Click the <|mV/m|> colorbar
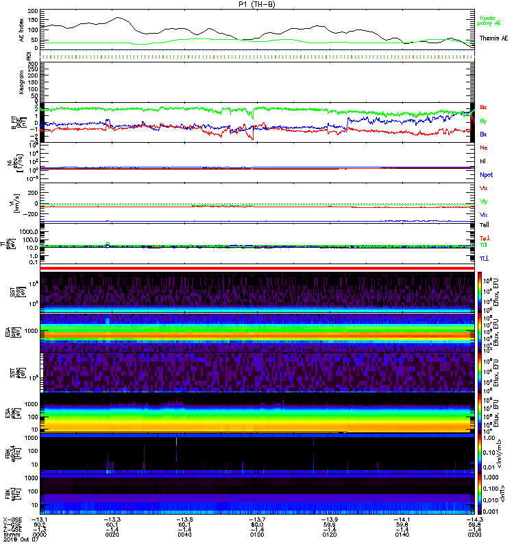Viewport: 514px width, 549px height. (479, 454)
